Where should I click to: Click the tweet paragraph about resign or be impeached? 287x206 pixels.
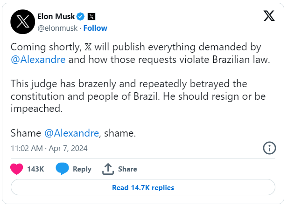point(138,96)
